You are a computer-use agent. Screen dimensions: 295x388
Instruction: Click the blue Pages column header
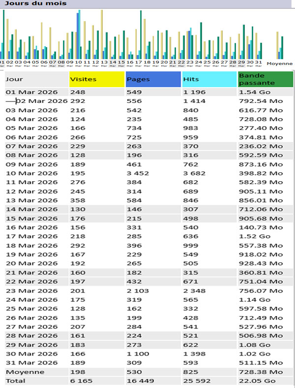tap(153, 79)
